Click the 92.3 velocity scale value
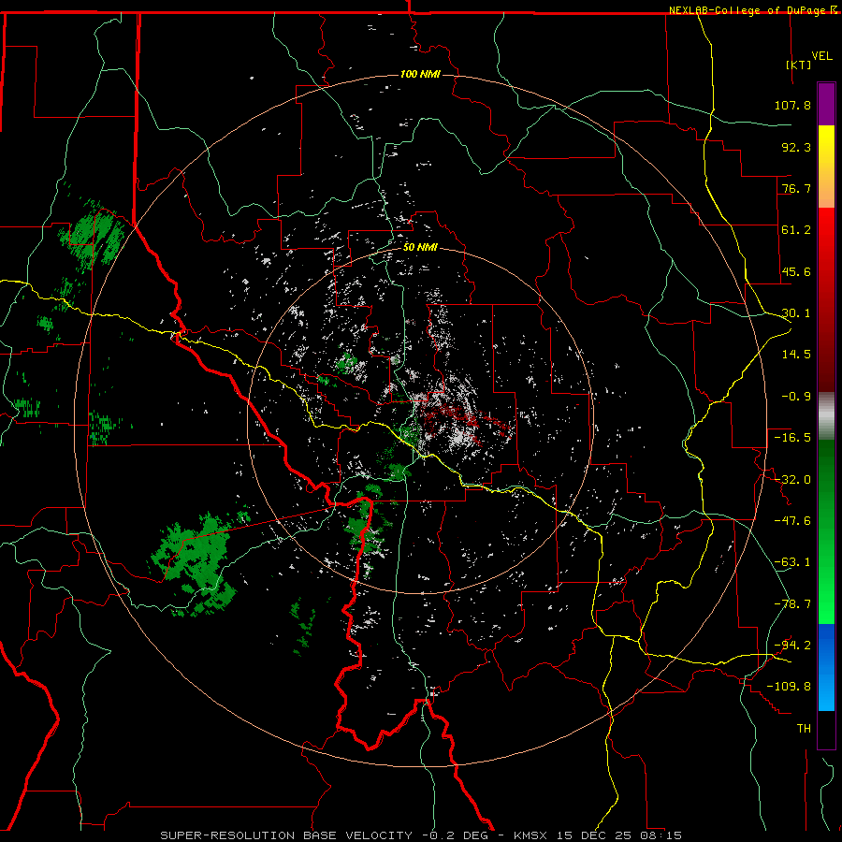This screenshot has width=842, height=842. pyautogui.click(x=796, y=147)
